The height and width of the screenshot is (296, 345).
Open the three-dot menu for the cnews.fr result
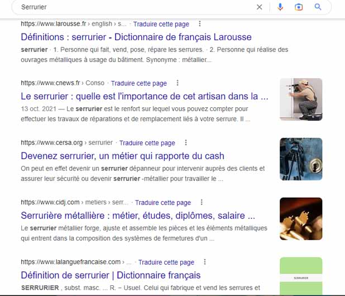click(x=178, y=83)
